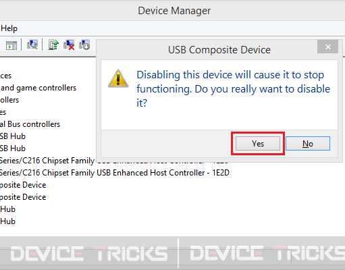Select the upper 'SB Hub' device entry

pos(13,136)
